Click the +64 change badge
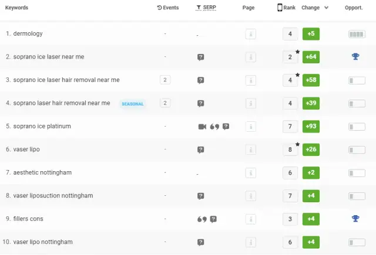 [311, 57]
